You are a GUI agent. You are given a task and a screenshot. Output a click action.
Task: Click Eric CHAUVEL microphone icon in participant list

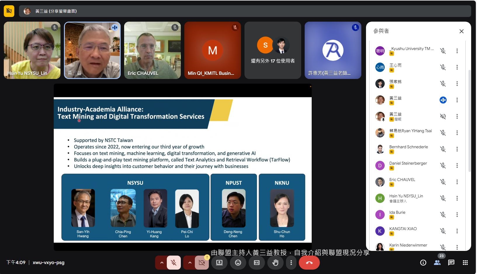(x=443, y=182)
